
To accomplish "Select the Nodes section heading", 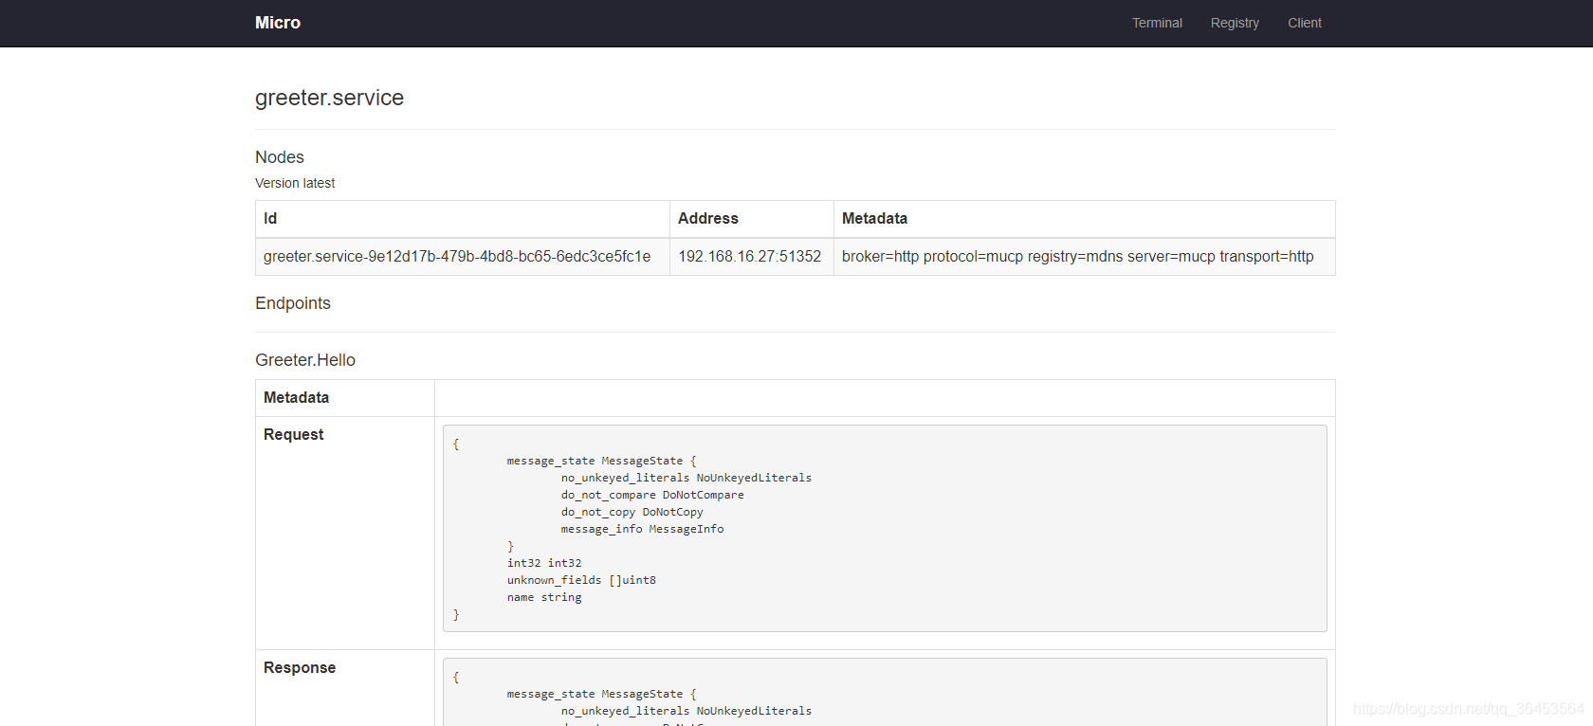I will coord(280,157).
